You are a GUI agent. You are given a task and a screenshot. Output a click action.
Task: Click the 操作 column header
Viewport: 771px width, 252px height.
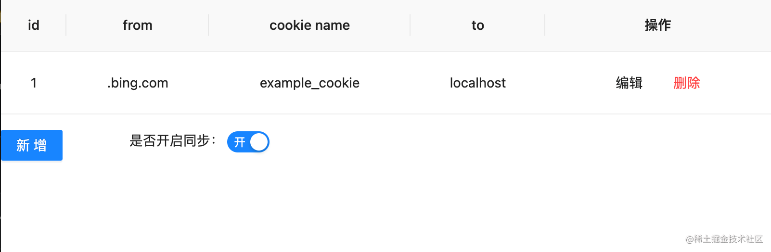(657, 25)
